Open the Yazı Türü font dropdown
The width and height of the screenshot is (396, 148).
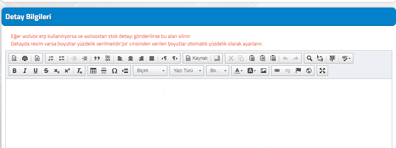tap(186, 71)
